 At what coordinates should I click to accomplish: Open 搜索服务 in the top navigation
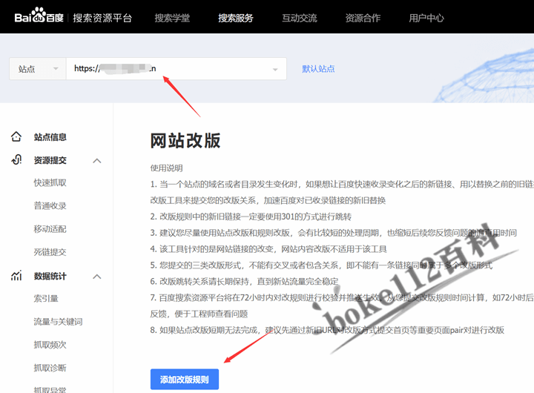[236, 18]
